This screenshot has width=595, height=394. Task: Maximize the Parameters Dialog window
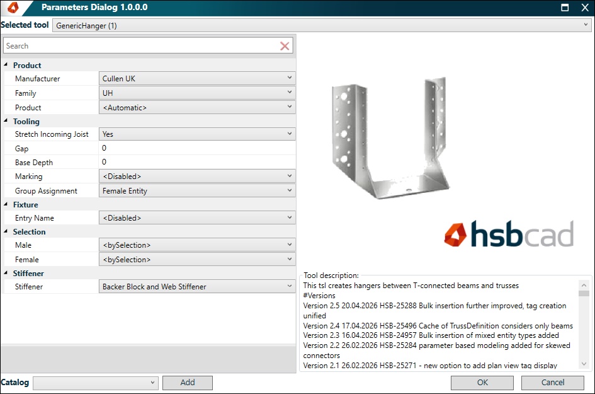point(565,7)
